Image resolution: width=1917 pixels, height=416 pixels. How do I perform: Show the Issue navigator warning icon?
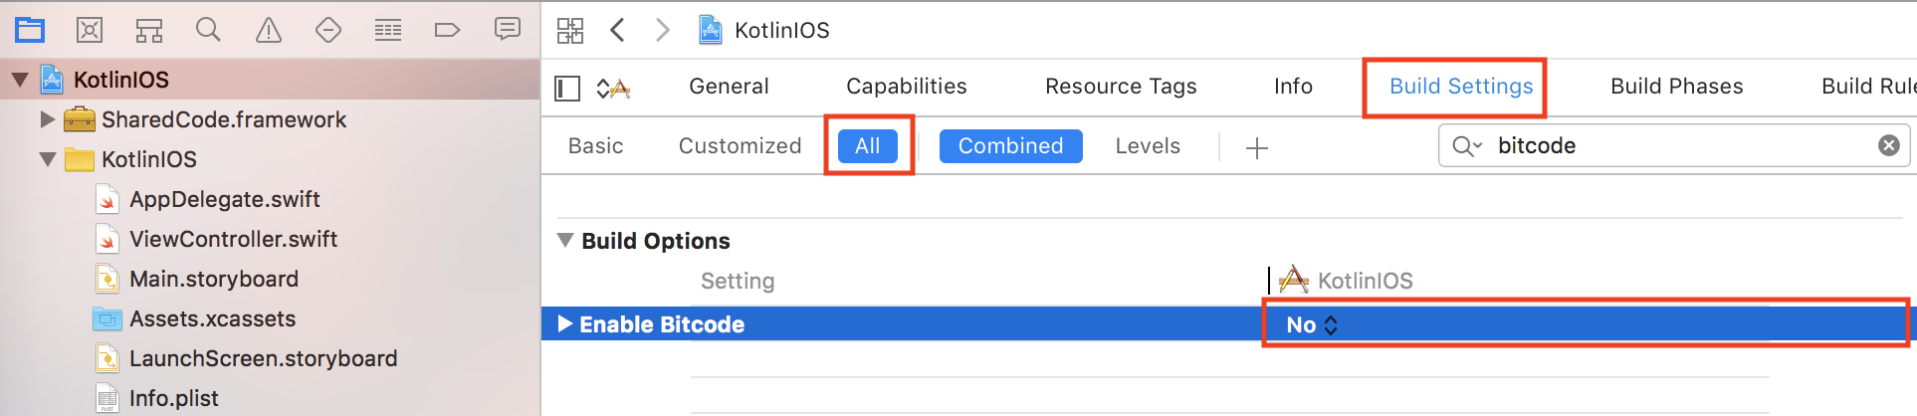(x=269, y=30)
